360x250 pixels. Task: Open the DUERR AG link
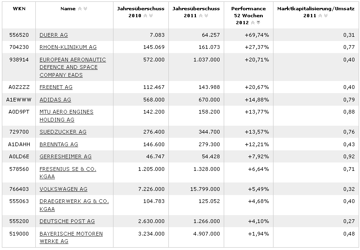click(x=53, y=35)
